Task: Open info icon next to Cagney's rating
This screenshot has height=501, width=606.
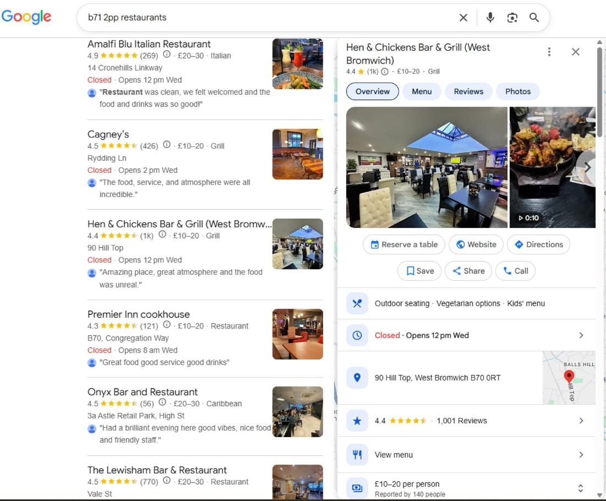Action: coord(167,145)
